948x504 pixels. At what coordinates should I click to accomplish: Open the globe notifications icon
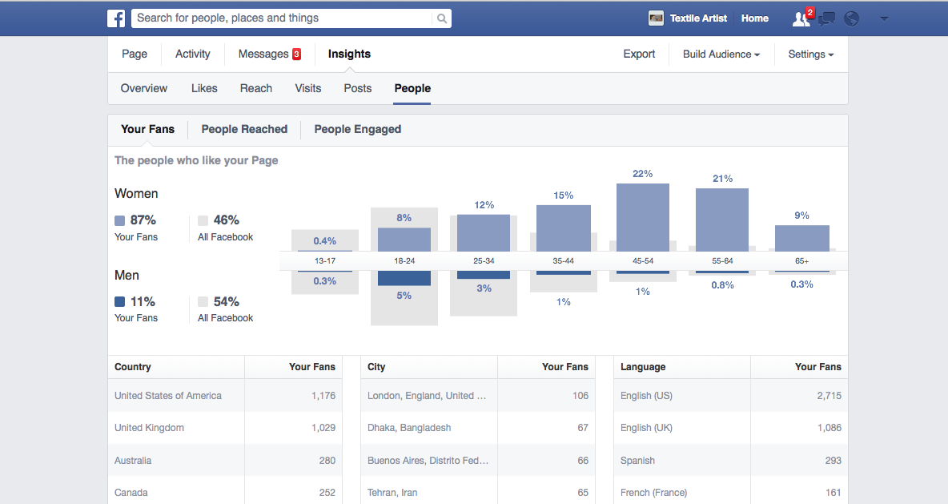(x=851, y=18)
